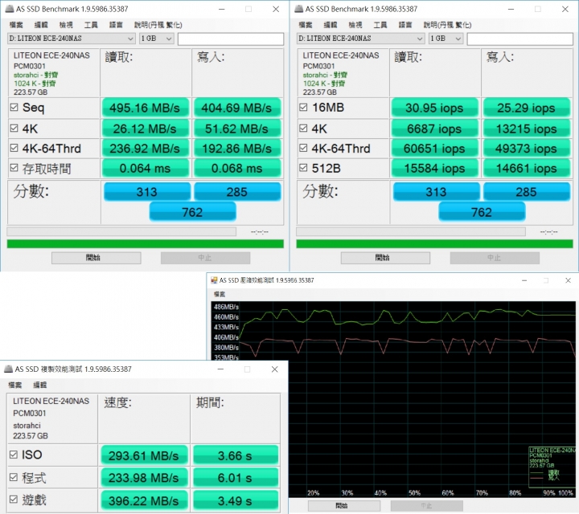The height and width of the screenshot is (514, 579).
Task: Click the 3.49 s game copy duration
Action: (x=235, y=500)
